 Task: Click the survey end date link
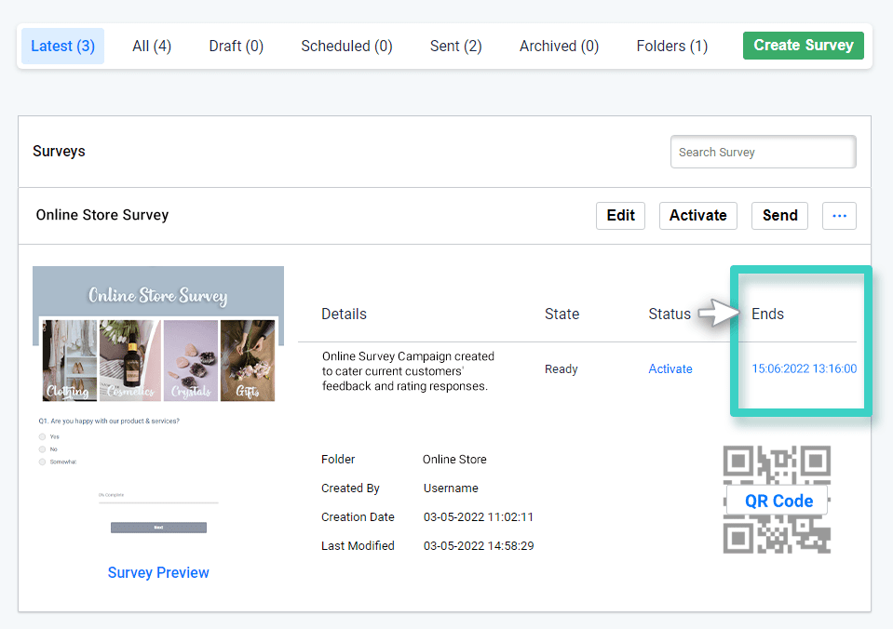pos(803,368)
